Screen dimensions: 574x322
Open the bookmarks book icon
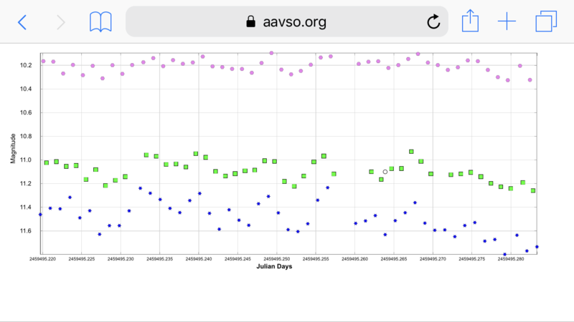point(100,22)
